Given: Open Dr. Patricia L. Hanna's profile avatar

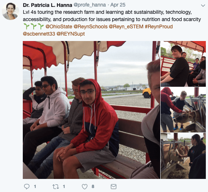Looking at the screenshot, I should 10,11.
